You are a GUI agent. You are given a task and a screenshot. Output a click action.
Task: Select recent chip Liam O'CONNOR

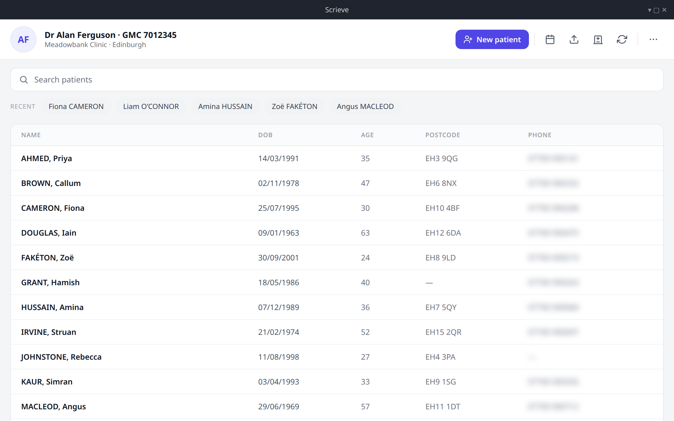pyautogui.click(x=151, y=106)
